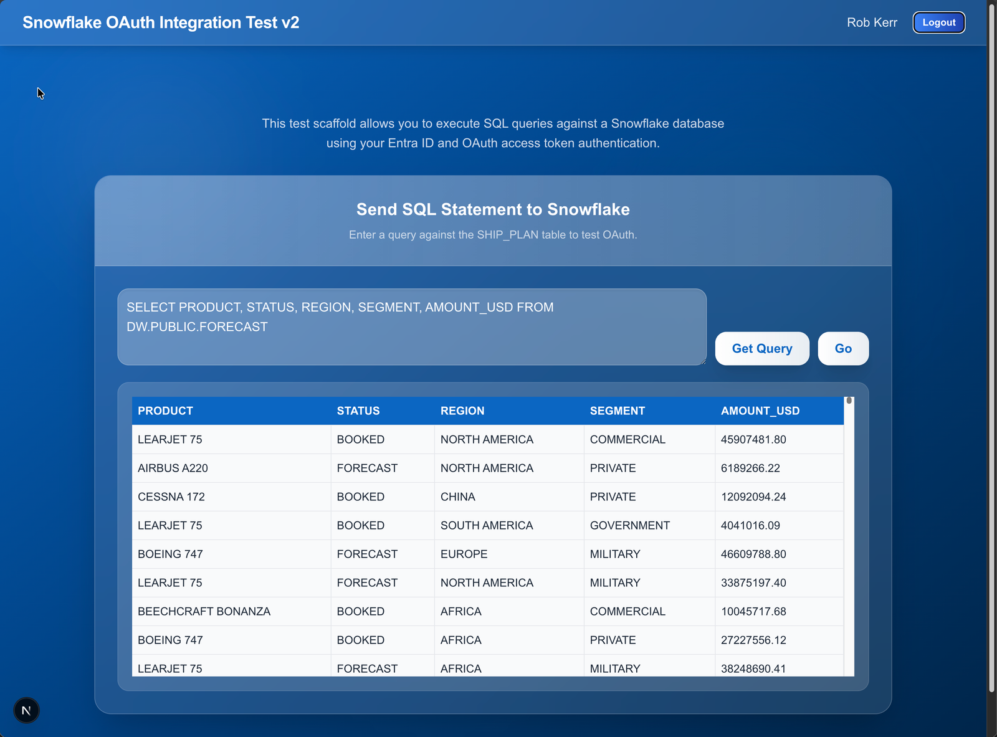
Task: Click the Send SQL Statement to Snowflake heading
Action: 493,209
